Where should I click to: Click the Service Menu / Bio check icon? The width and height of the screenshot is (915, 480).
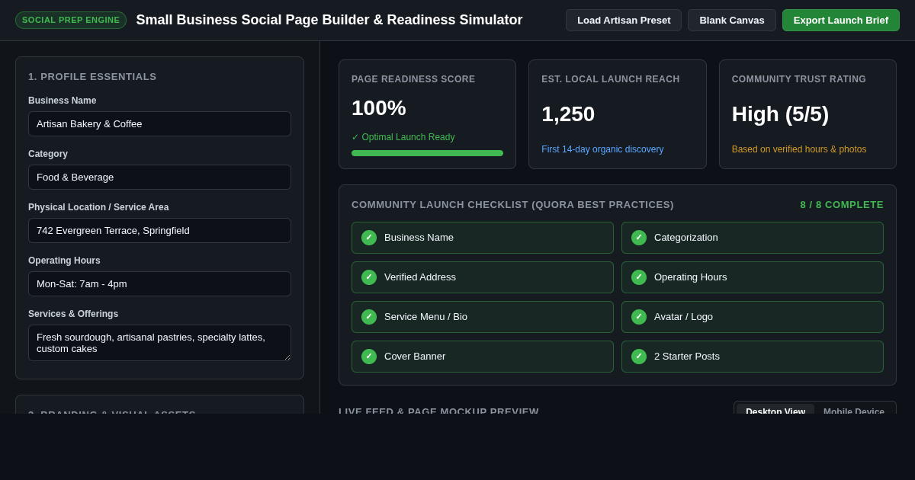[369, 317]
